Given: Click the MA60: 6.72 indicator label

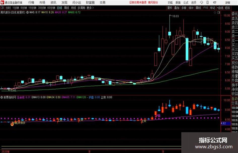Looking at the screenshot, I should click(x=74, y=12).
